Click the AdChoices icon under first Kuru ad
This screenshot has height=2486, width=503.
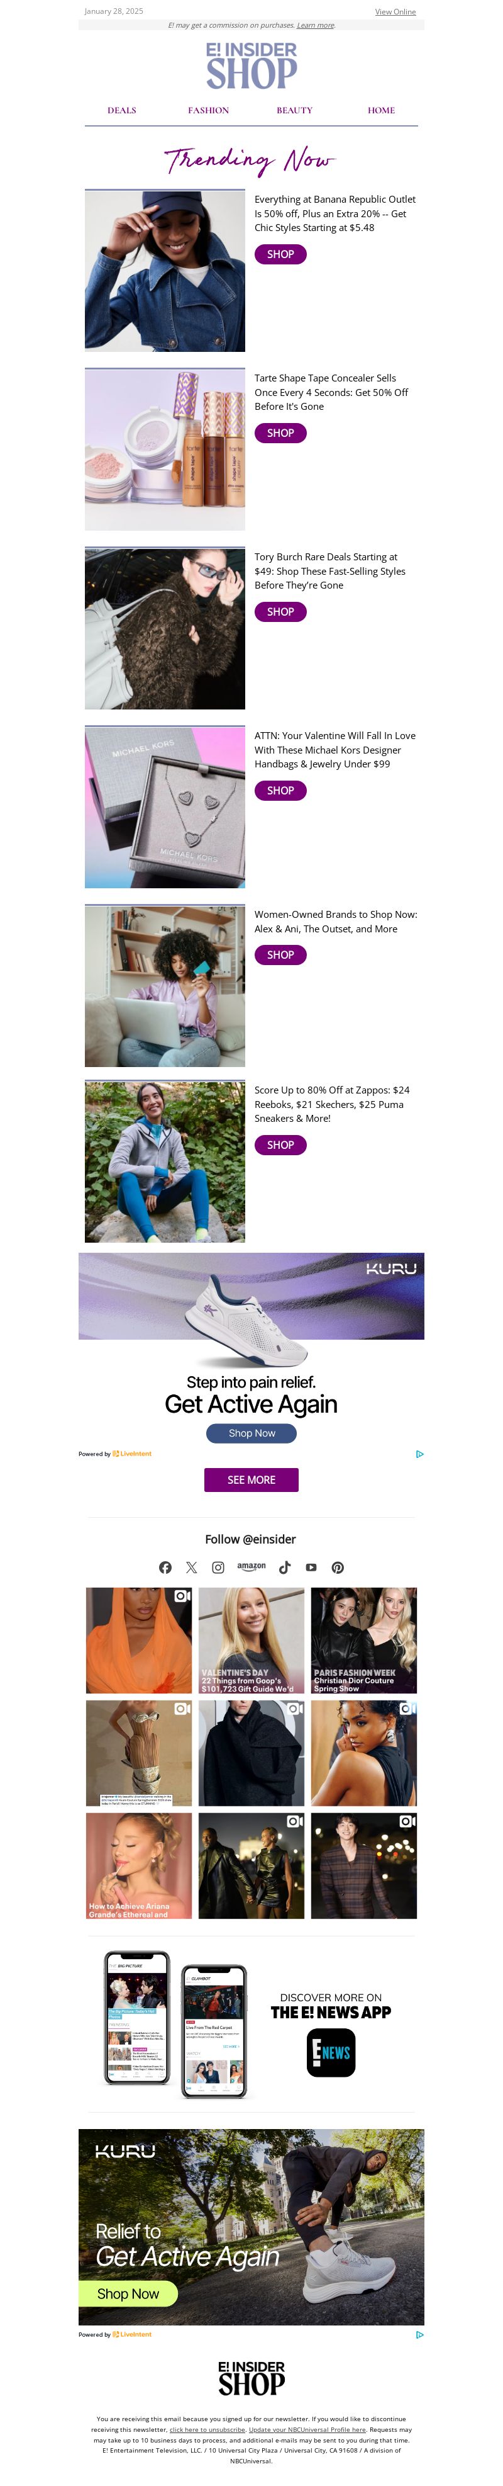419,1454
